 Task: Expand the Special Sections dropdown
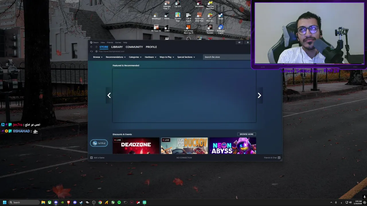(186, 57)
